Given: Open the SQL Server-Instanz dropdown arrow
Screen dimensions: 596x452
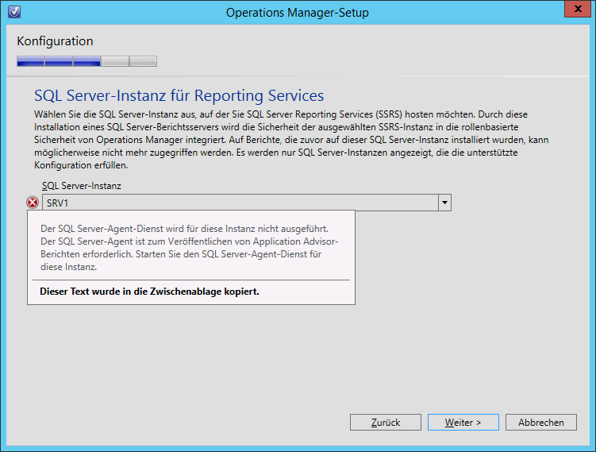Looking at the screenshot, I should (444, 203).
